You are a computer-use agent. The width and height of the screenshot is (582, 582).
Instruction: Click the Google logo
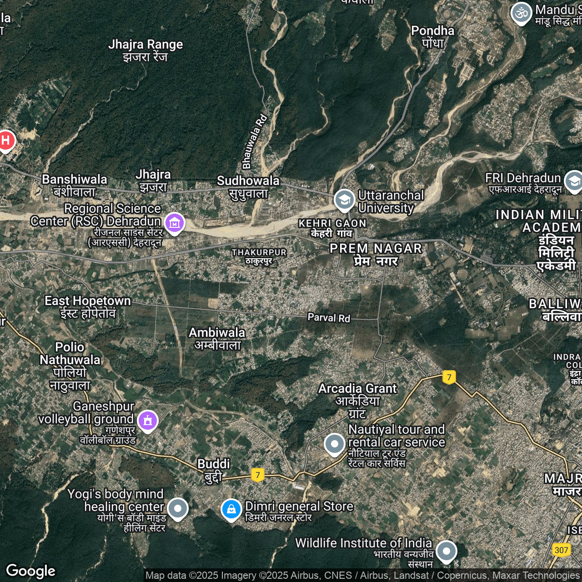pos(31,571)
